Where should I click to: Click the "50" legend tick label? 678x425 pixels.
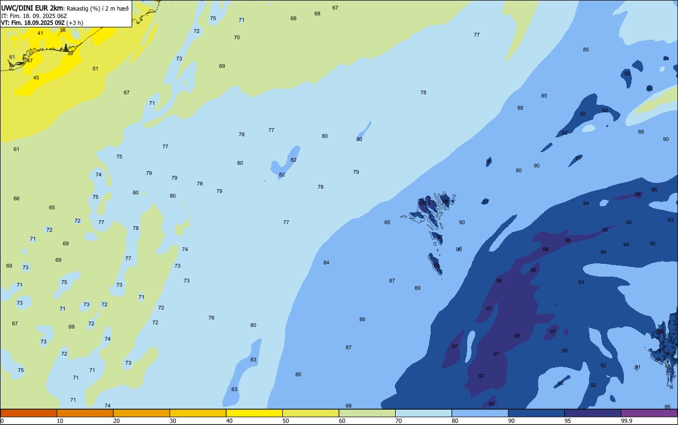(x=286, y=421)
